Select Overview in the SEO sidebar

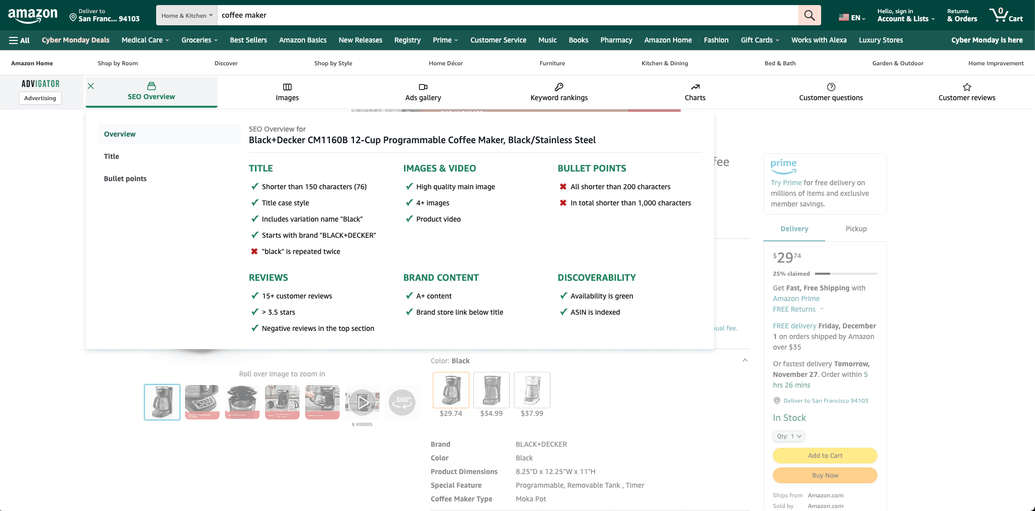coord(169,134)
